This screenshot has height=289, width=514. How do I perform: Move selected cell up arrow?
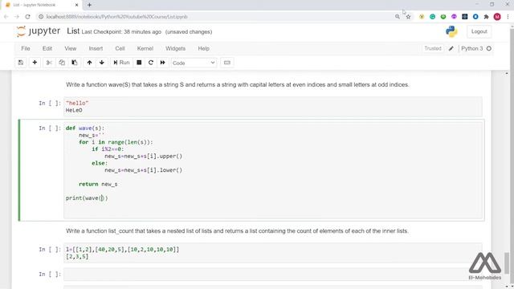tap(89, 63)
